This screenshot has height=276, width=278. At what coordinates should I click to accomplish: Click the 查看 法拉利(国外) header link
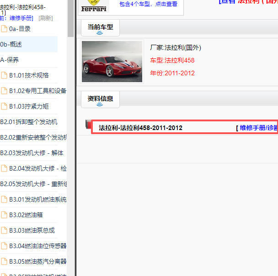click(248, 2)
